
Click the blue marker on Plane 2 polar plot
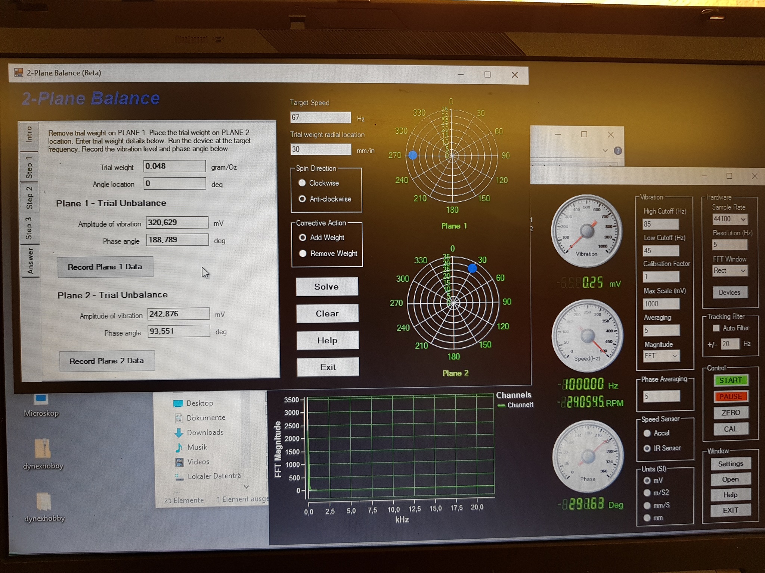(x=472, y=268)
